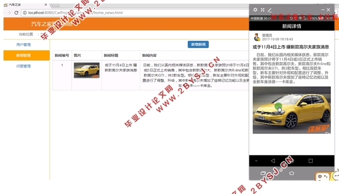Click the 汽车之家 header title
The image size is (339, 194).
pos(52,24)
